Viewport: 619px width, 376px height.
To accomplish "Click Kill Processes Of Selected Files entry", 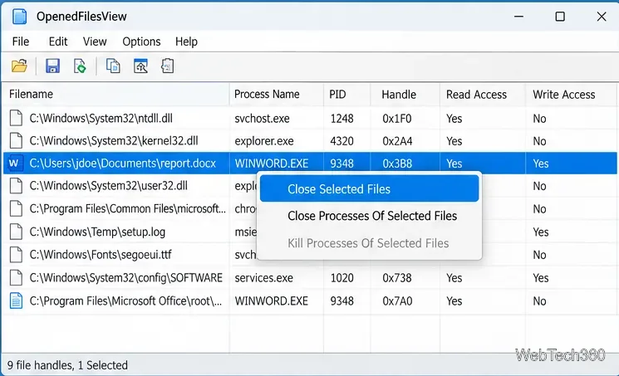I will click(370, 243).
